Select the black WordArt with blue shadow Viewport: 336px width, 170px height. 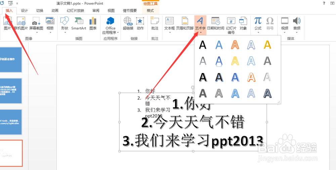click(219, 77)
